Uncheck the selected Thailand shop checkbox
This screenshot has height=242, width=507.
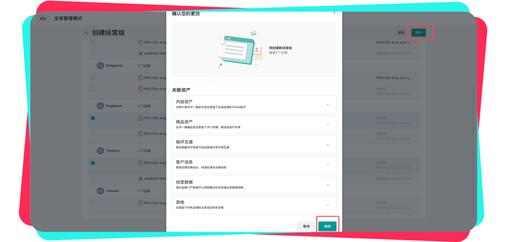click(x=93, y=163)
